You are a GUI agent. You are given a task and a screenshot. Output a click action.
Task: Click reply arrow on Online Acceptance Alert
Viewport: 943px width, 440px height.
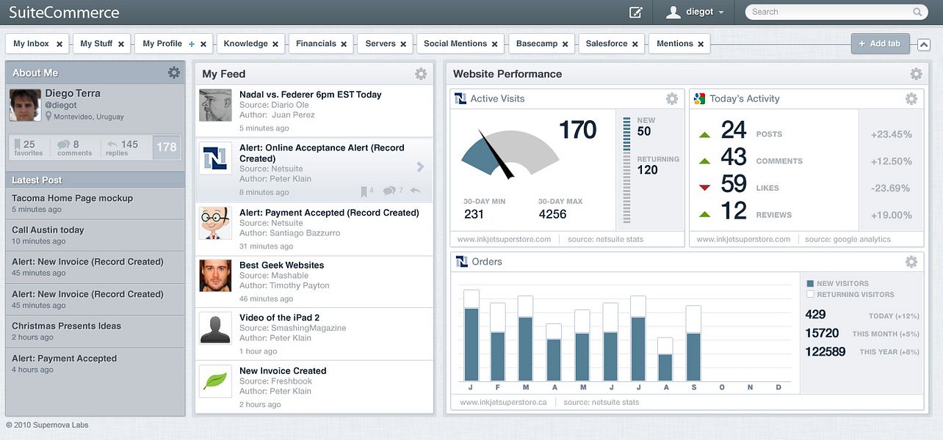click(x=416, y=191)
